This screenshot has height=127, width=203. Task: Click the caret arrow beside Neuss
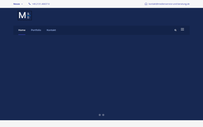coord(22,4)
